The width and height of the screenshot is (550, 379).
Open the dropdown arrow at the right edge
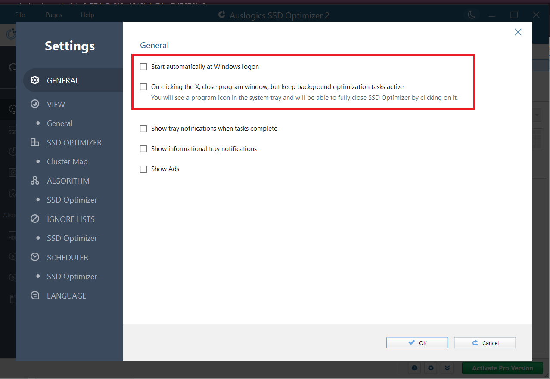pyautogui.click(x=536, y=115)
